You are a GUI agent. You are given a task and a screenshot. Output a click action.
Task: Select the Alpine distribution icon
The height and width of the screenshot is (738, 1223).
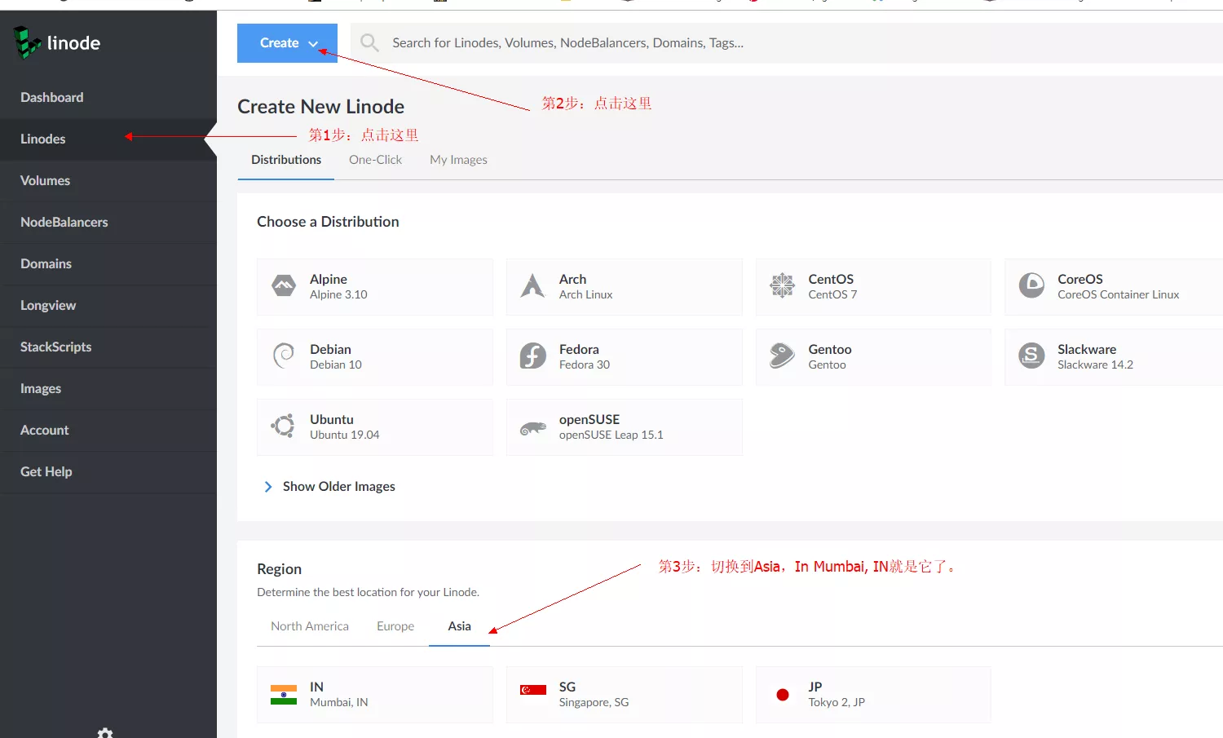coord(284,286)
